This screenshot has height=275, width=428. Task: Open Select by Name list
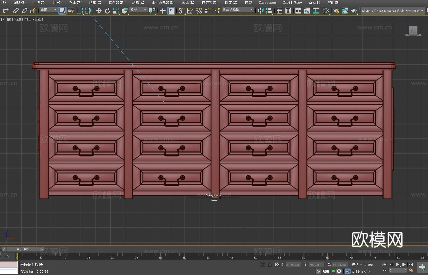coord(71,11)
